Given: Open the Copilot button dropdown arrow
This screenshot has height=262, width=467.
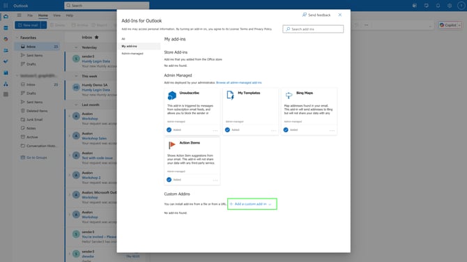Looking at the screenshot, I should [459, 25].
